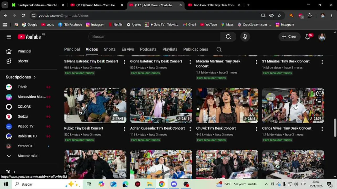The height and width of the screenshot is (189, 337).
Task: Open Windows notification center icon
Action: point(329,184)
